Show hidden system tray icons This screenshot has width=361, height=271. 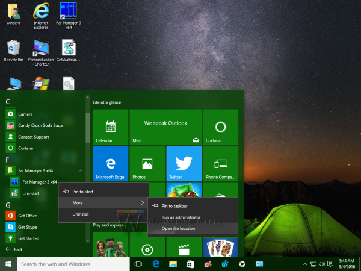tap(304, 264)
